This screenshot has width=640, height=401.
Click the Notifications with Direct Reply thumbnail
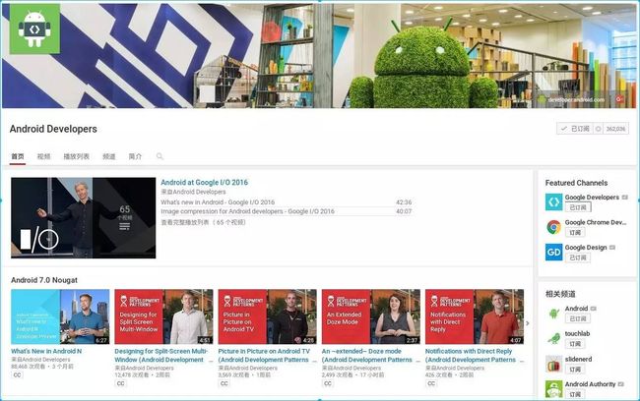pyautogui.click(x=475, y=316)
